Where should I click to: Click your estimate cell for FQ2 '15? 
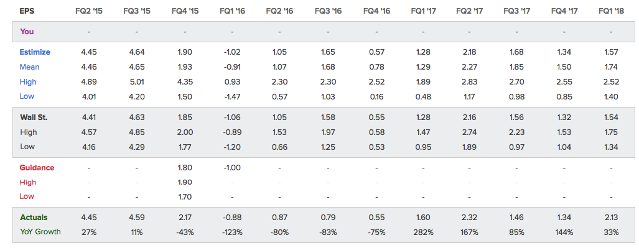point(88,31)
